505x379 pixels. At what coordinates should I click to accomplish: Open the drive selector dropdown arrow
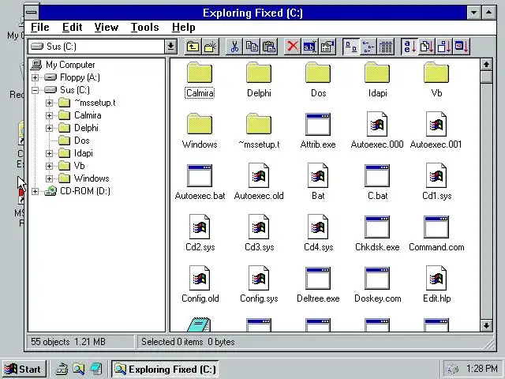tap(170, 47)
